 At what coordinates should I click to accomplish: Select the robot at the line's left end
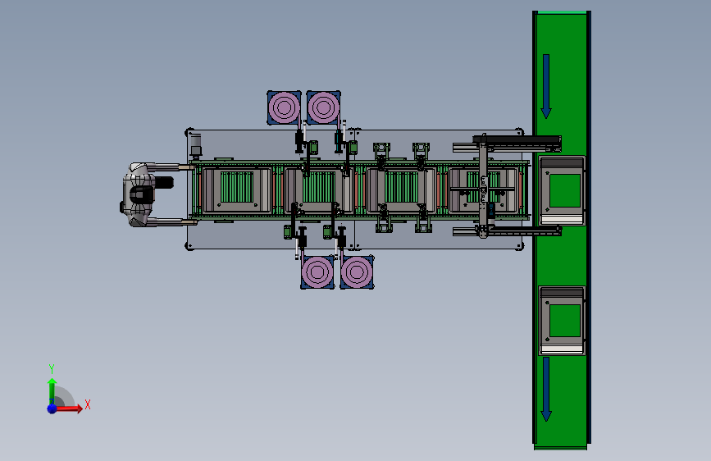pyautogui.click(x=147, y=194)
